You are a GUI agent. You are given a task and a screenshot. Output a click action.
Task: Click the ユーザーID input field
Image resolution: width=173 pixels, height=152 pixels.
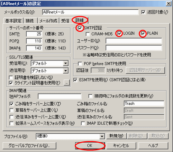[x=134, y=41]
